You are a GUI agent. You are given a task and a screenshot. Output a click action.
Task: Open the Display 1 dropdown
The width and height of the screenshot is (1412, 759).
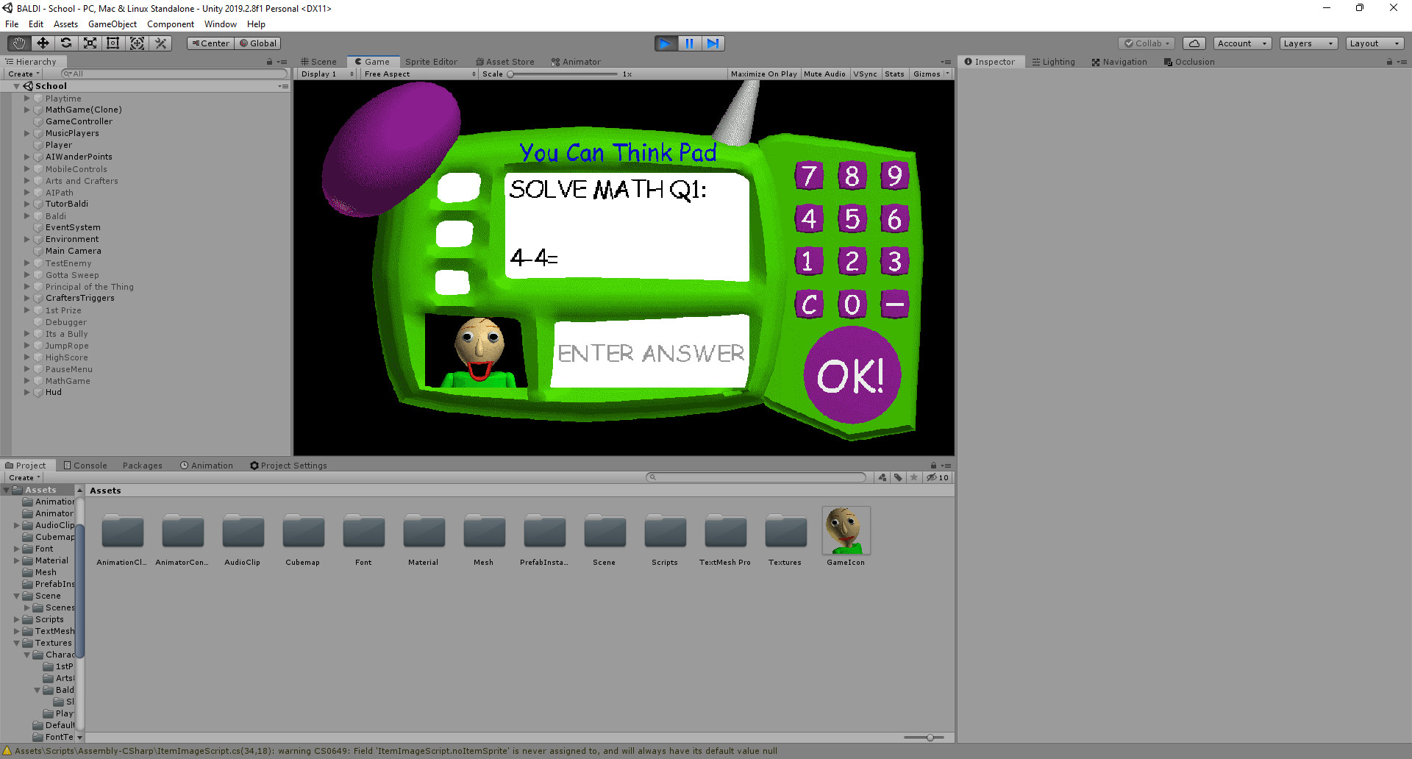coord(327,74)
